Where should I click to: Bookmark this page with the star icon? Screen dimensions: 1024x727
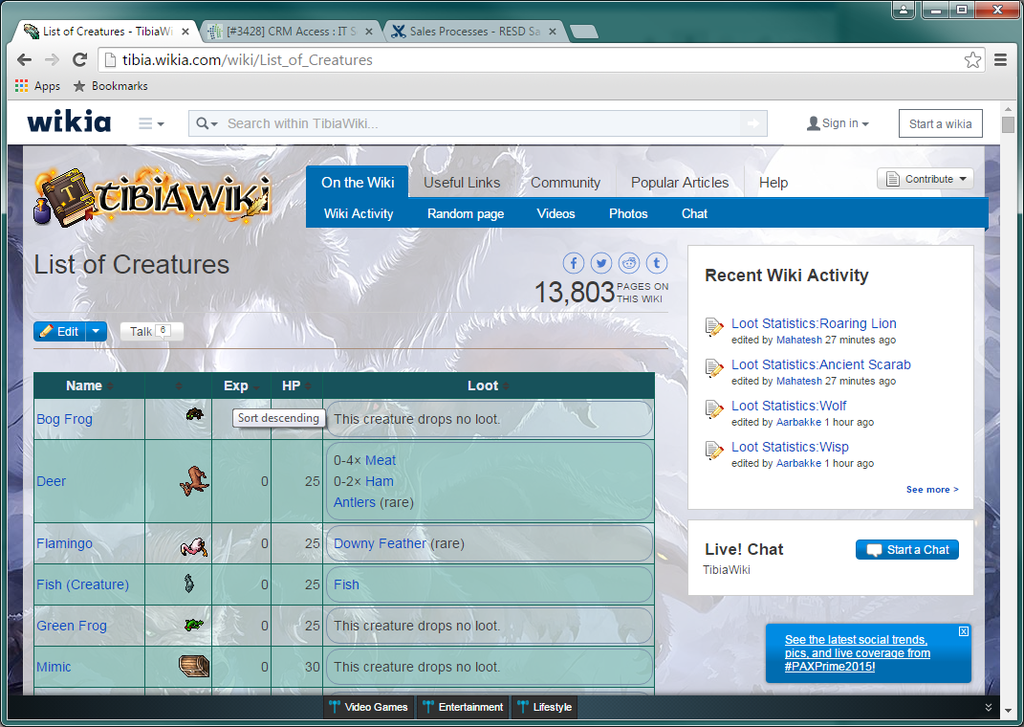pos(972,60)
